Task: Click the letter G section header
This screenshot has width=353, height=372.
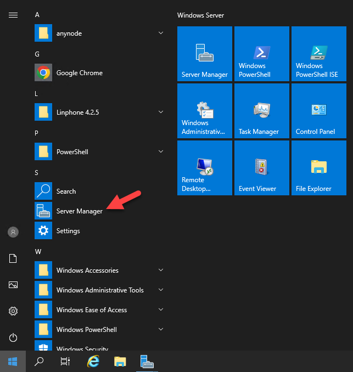Action: click(37, 54)
